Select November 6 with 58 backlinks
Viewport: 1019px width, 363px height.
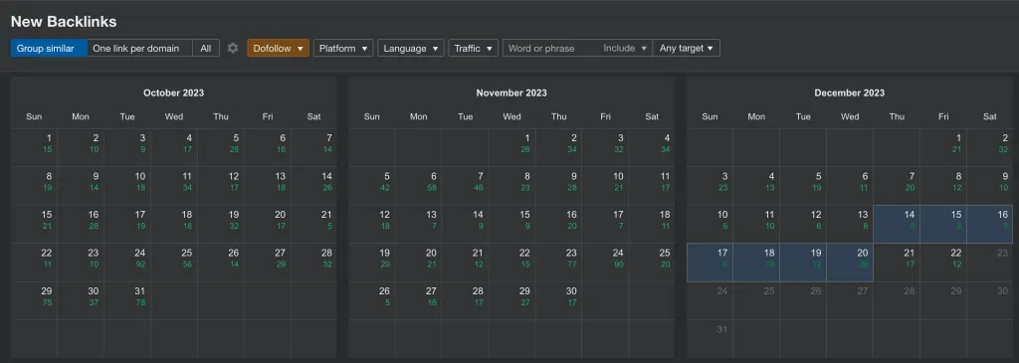point(419,186)
